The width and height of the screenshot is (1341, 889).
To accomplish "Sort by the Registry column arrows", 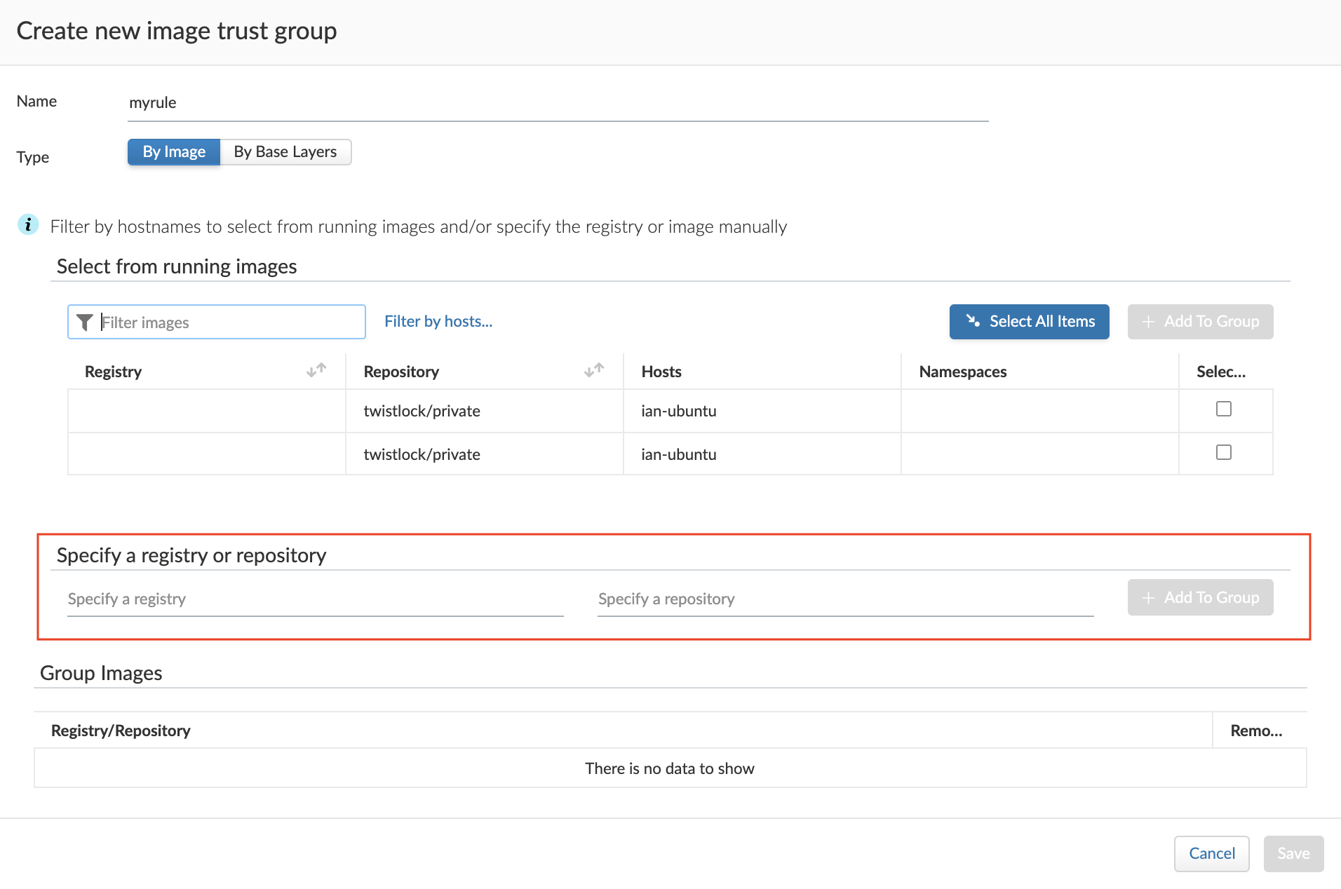I will tap(316, 370).
